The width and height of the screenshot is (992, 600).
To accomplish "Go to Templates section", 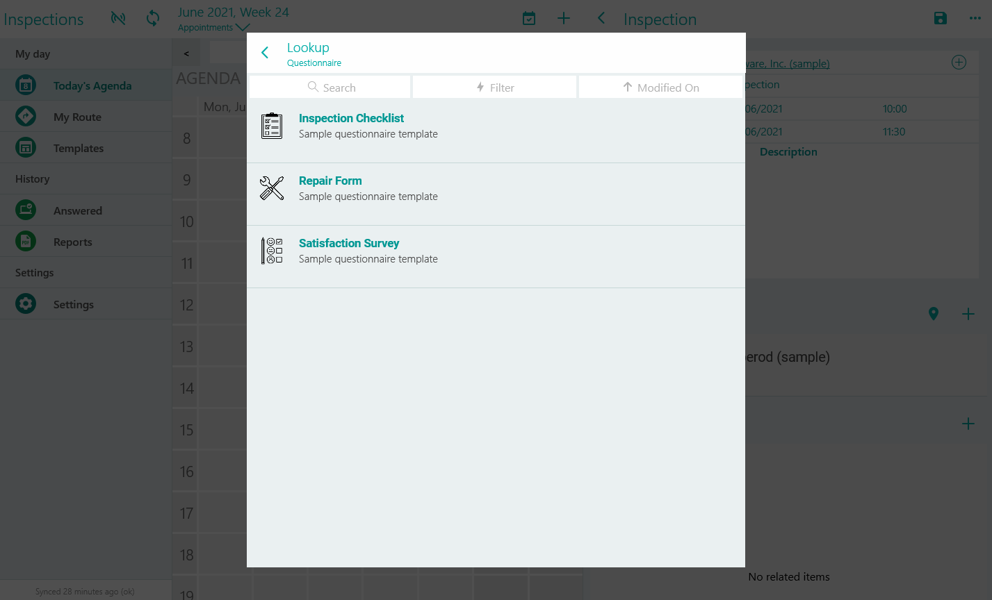I will coord(78,149).
